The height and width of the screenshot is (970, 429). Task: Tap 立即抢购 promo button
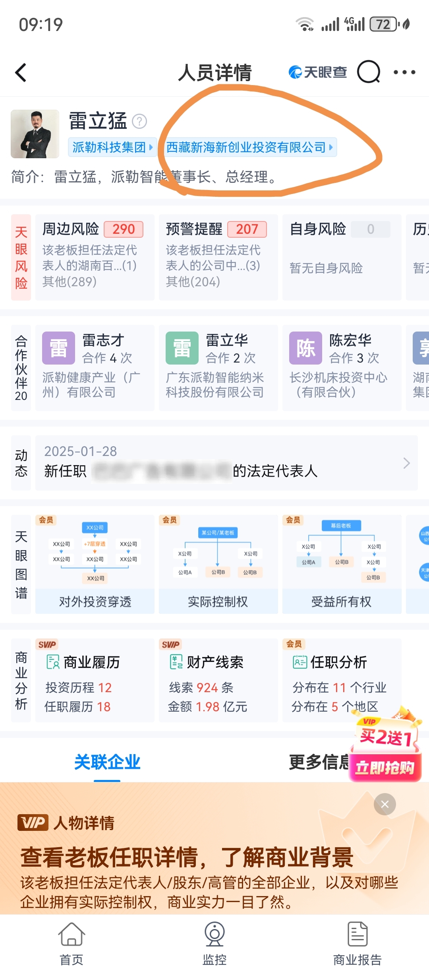[385, 767]
